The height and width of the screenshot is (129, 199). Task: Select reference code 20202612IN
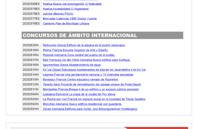(30, 85)
